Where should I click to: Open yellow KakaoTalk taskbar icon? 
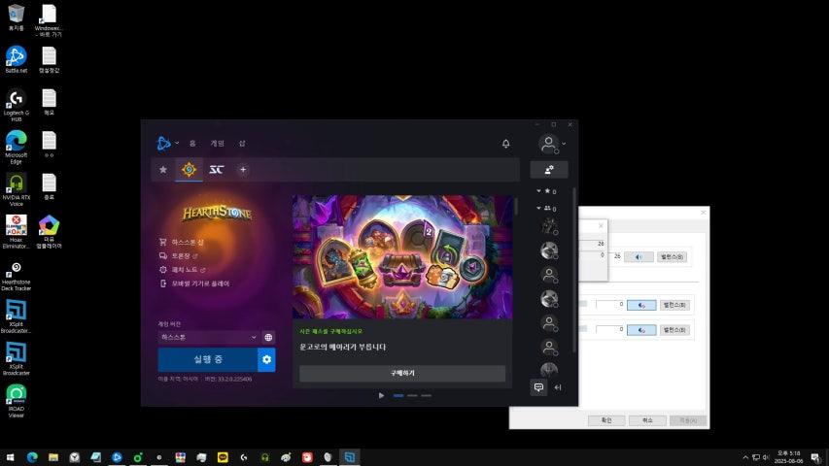[x=223, y=457]
